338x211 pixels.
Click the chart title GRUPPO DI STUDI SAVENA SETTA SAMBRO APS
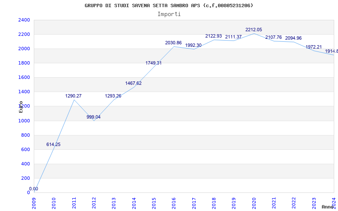pos(169,5)
